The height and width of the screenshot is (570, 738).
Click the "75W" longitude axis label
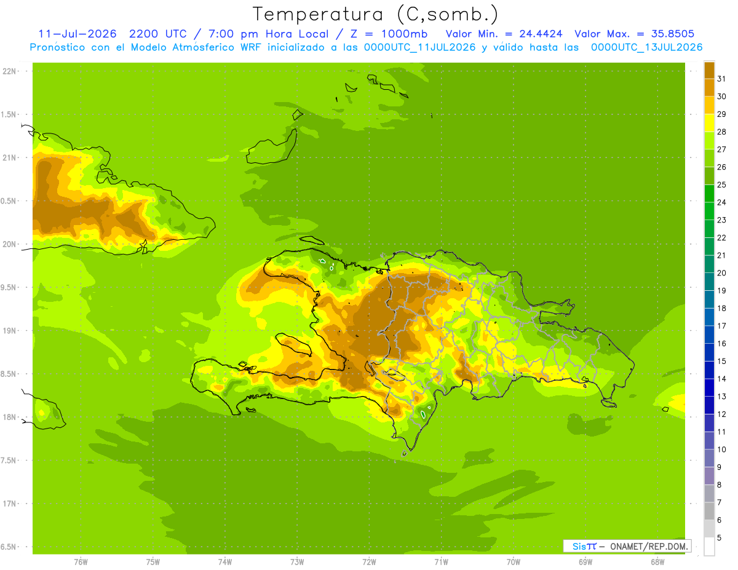(153, 562)
